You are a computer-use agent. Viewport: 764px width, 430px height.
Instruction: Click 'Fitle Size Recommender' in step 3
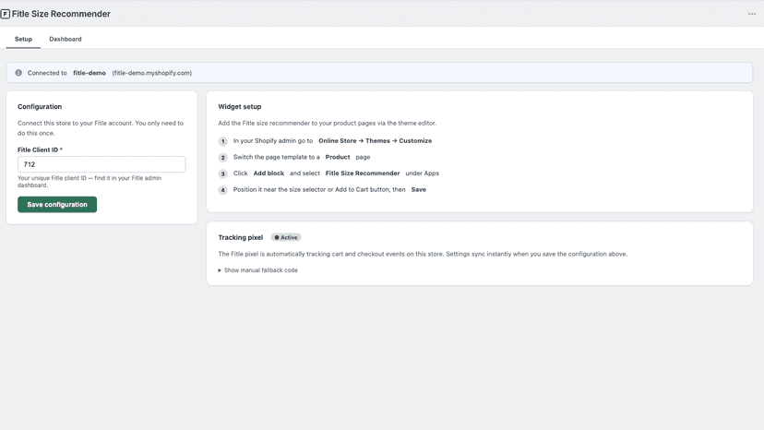point(363,173)
